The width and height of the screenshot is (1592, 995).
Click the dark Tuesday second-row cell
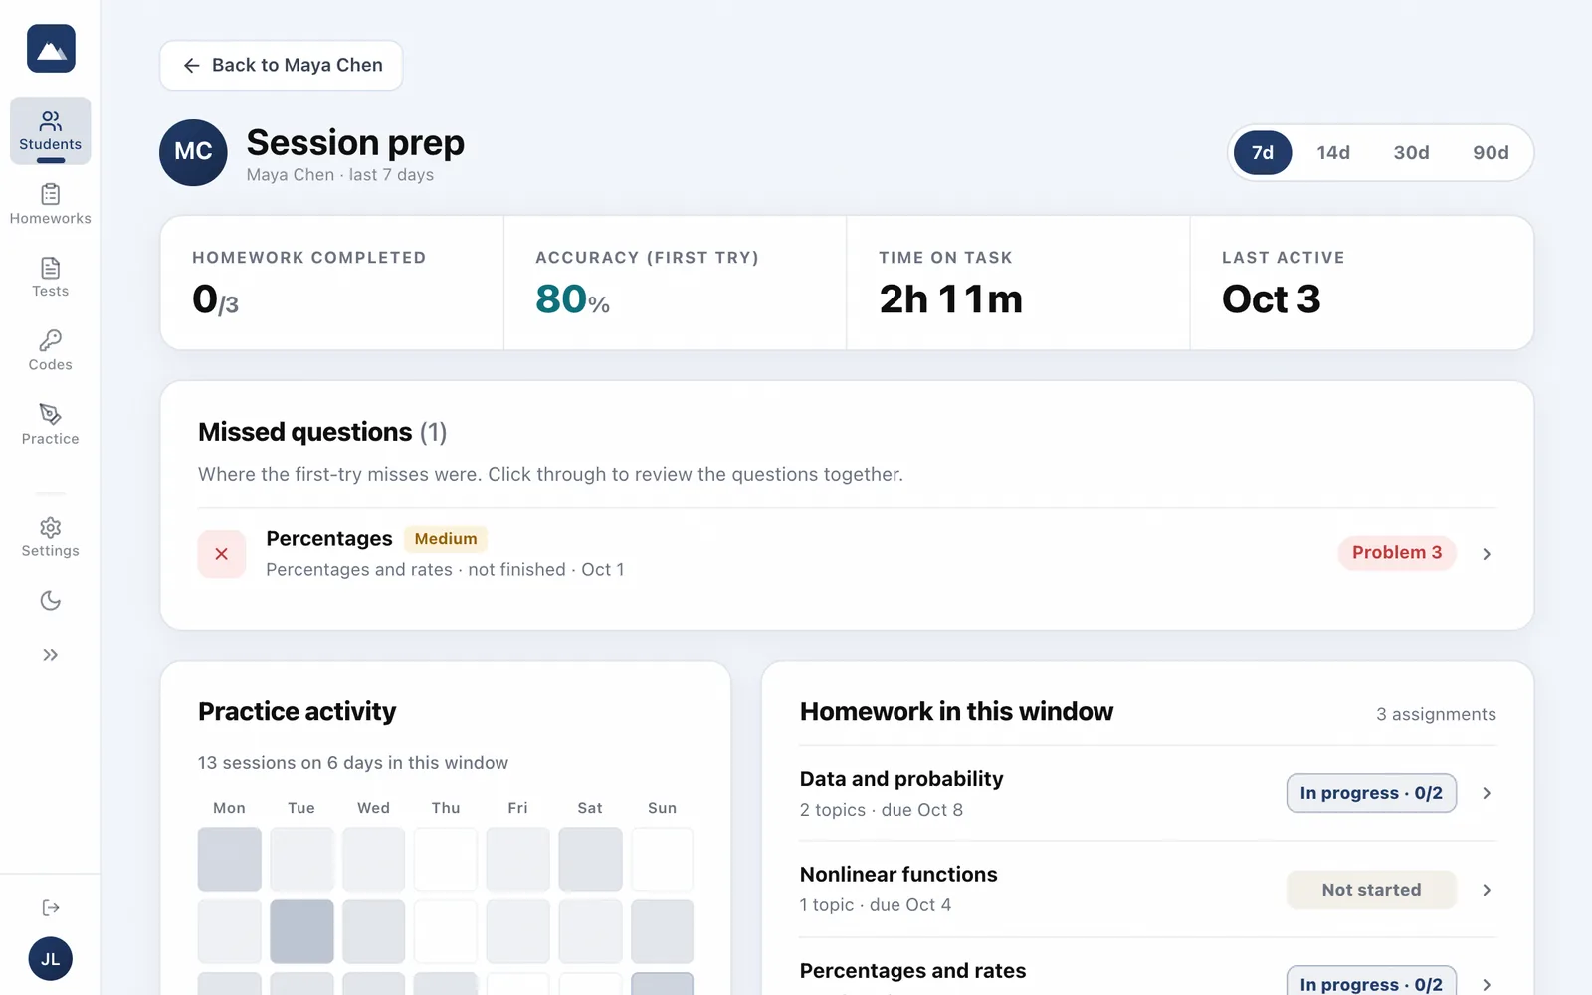pyautogui.click(x=301, y=931)
